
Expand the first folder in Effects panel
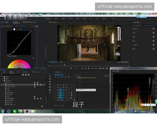point(2,77)
